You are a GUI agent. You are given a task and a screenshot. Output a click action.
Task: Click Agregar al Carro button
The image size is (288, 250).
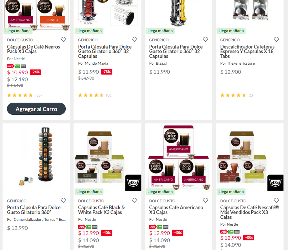[x=36, y=109]
